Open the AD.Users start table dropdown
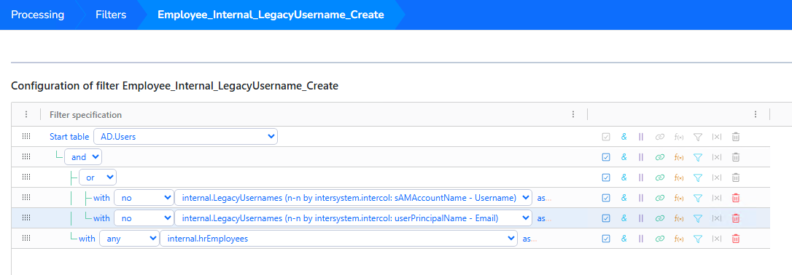This screenshot has height=275, width=792. click(185, 137)
